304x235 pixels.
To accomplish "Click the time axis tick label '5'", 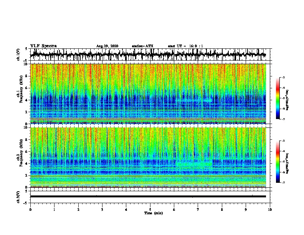I will pos(150,210).
